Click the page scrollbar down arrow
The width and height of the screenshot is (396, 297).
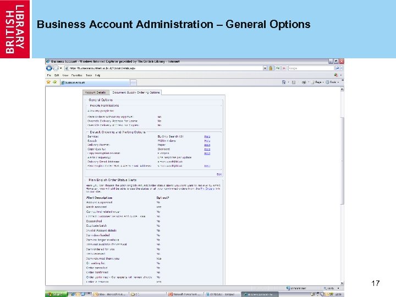point(342,283)
